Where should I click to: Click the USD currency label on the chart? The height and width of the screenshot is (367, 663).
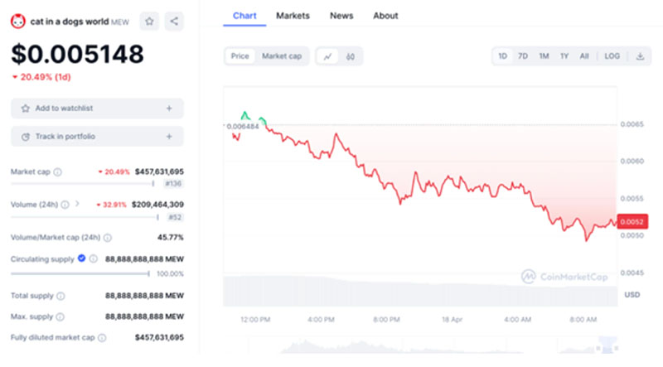pyautogui.click(x=632, y=295)
